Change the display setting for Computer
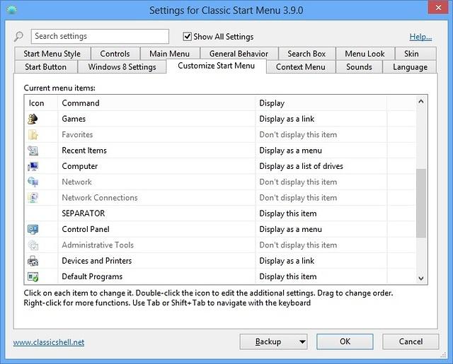 pyautogui.click(x=321, y=166)
